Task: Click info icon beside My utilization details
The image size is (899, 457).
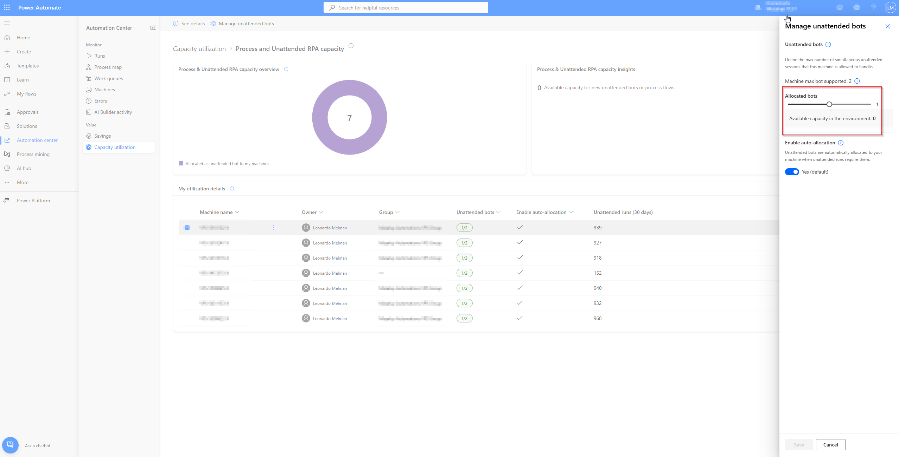Action: click(x=232, y=189)
